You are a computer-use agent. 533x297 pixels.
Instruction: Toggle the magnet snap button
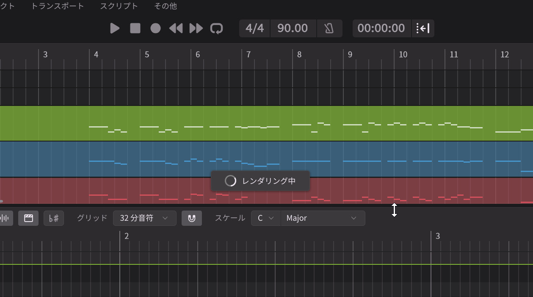[192, 218]
